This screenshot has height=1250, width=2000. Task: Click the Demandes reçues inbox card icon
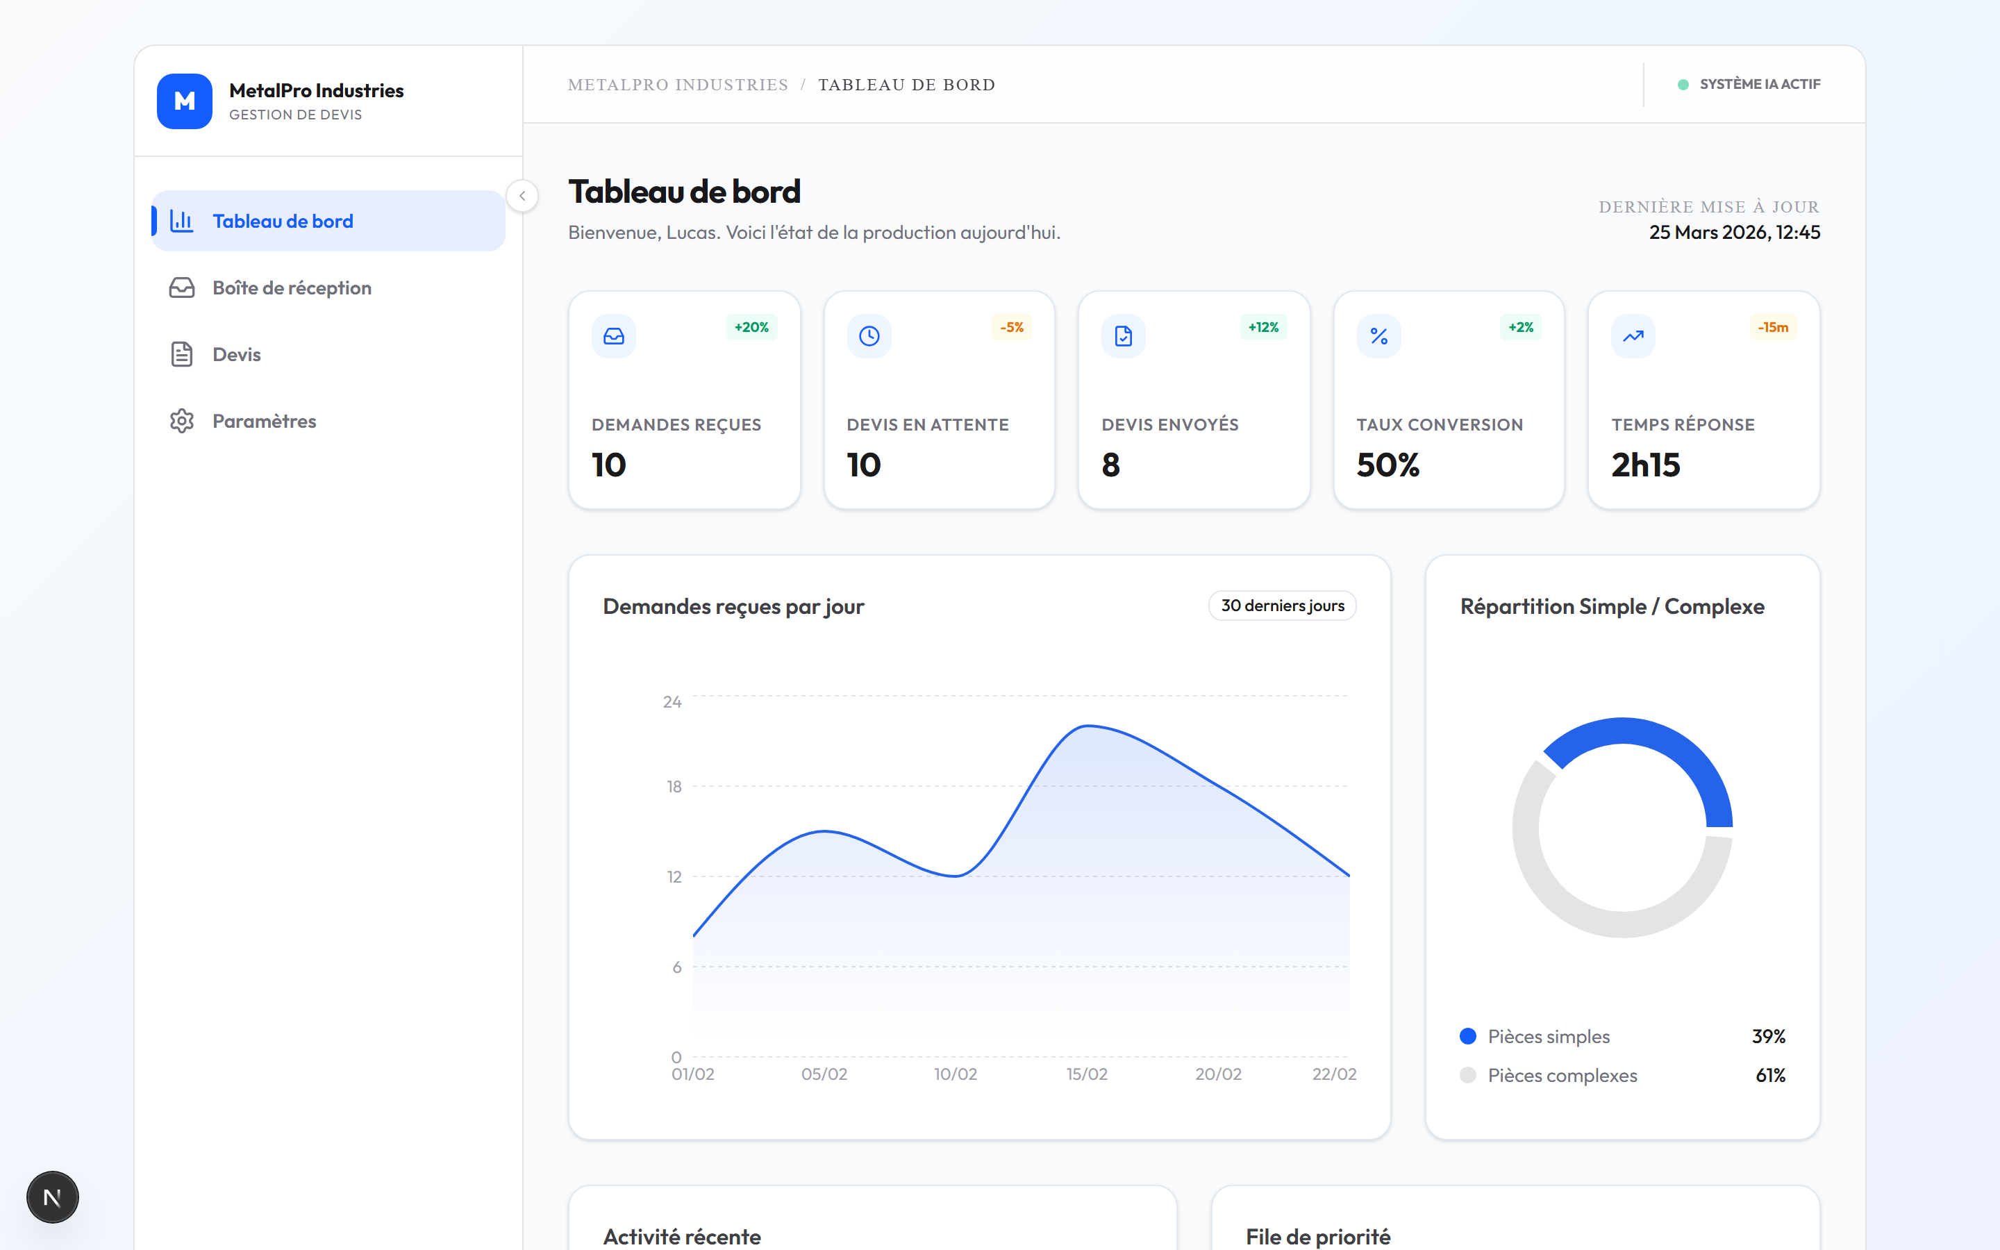pos(614,337)
